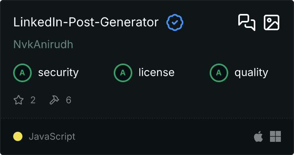This screenshot has height=155, width=294.
Task: Click the Apple macOS platform icon
Action: [258, 136]
